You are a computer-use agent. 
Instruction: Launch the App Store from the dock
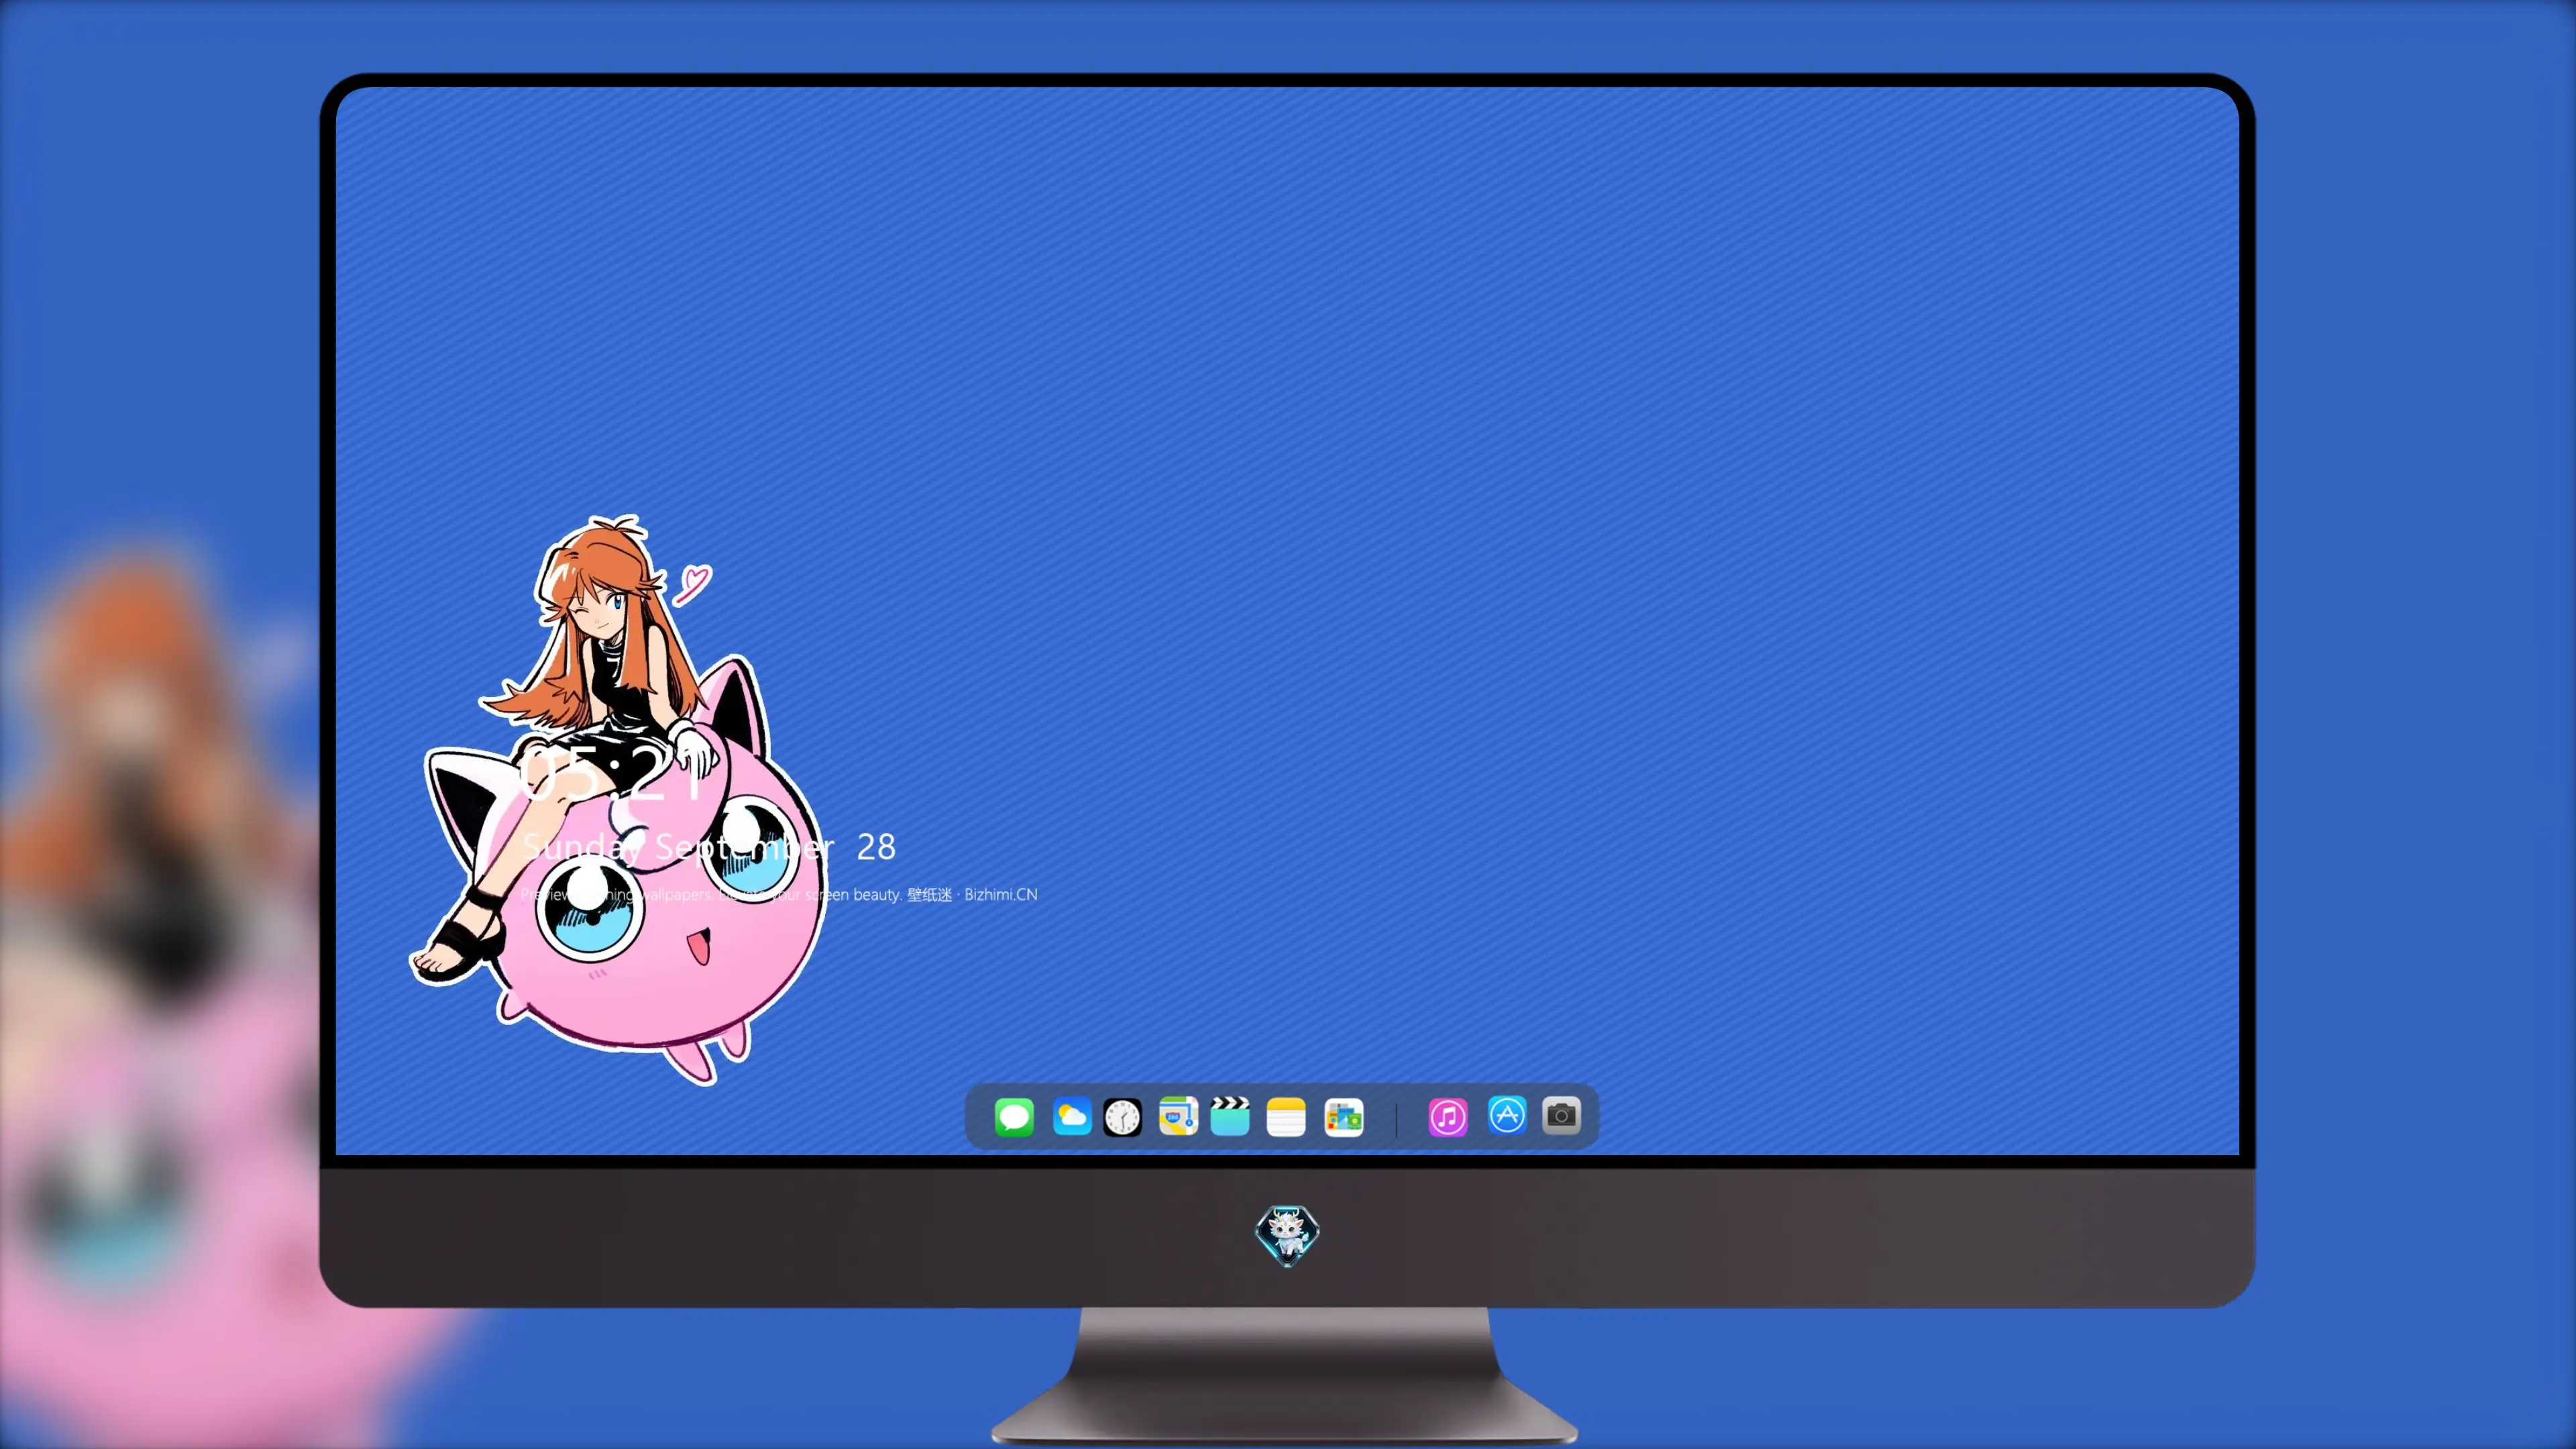1507,1115
